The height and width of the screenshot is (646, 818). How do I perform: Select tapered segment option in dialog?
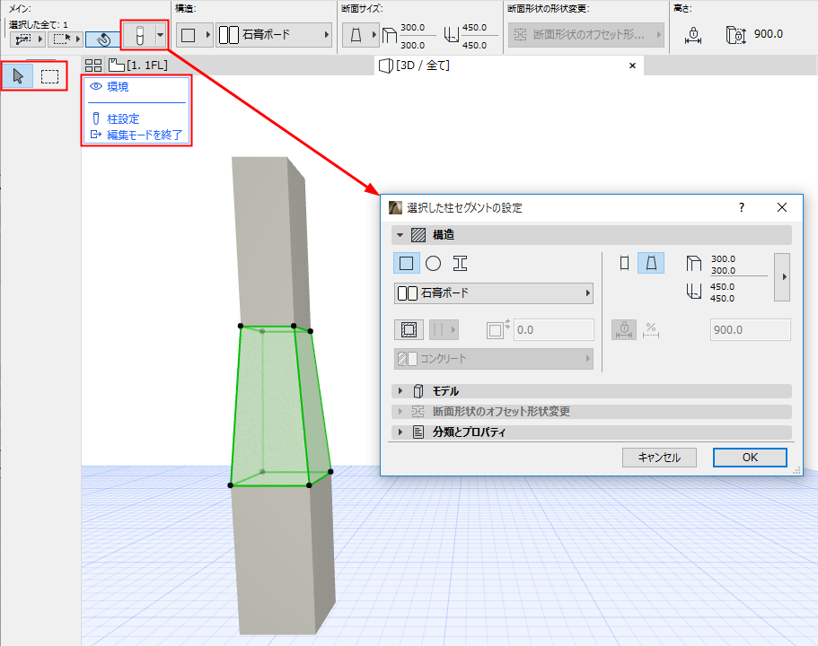click(x=651, y=263)
